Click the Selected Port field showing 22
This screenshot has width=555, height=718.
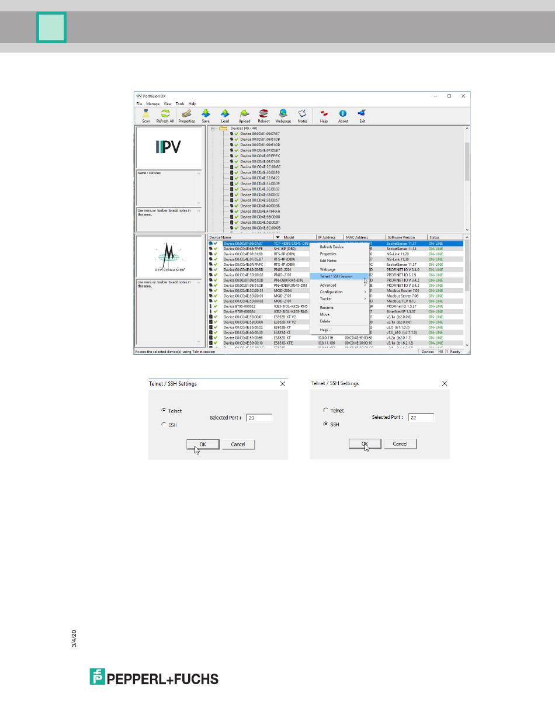click(421, 417)
